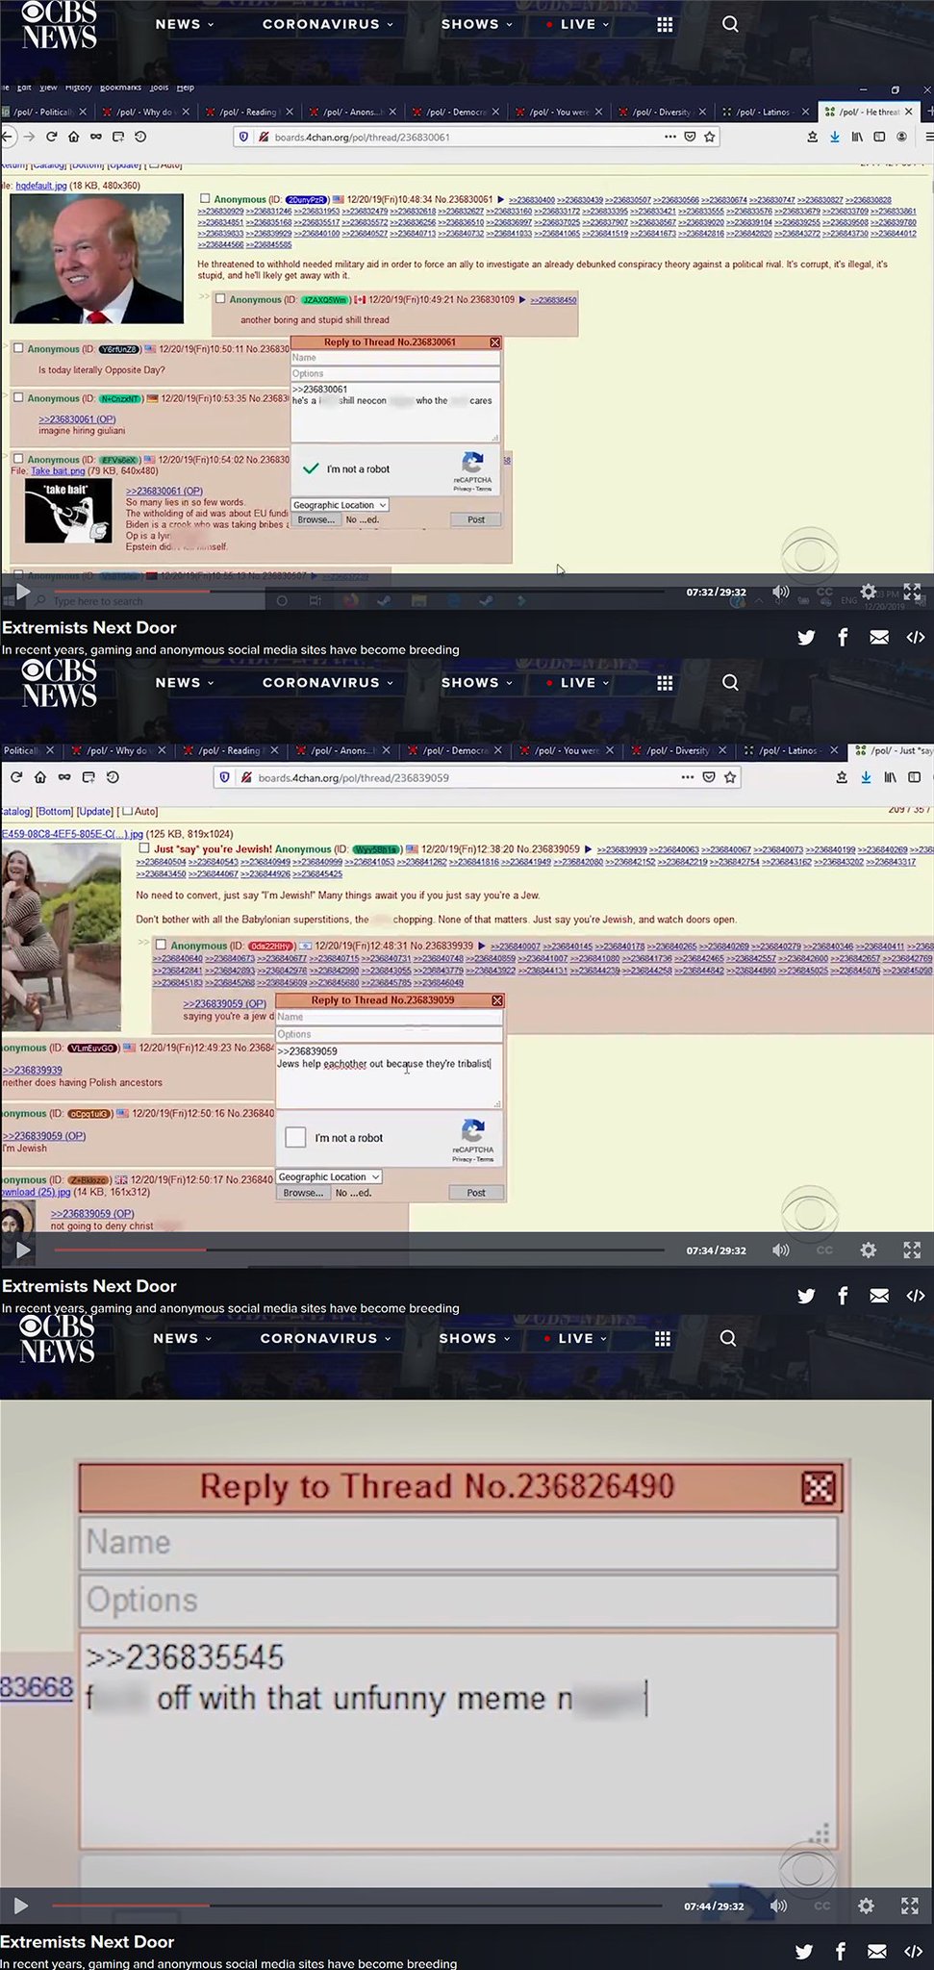Click CBS News logo above the 07:34 video
The height and width of the screenshot is (1970, 934).
coord(59,681)
